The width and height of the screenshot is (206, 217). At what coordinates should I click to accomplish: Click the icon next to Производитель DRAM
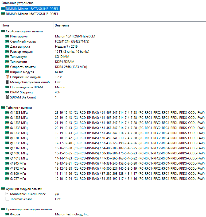pyautogui.click(x=7, y=87)
